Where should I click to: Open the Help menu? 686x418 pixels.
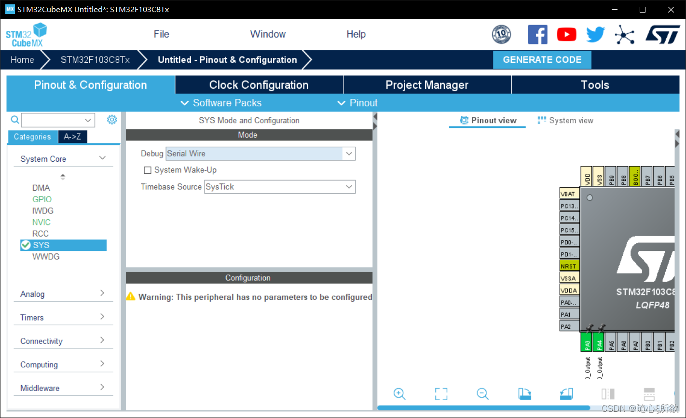tap(356, 34)
